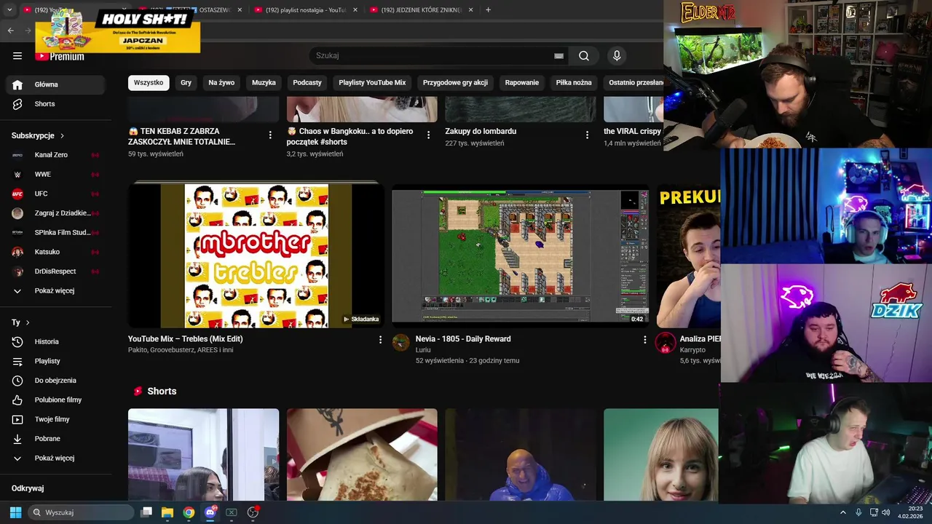Select the Wszystko filter chip

click(x=149, y=83)
